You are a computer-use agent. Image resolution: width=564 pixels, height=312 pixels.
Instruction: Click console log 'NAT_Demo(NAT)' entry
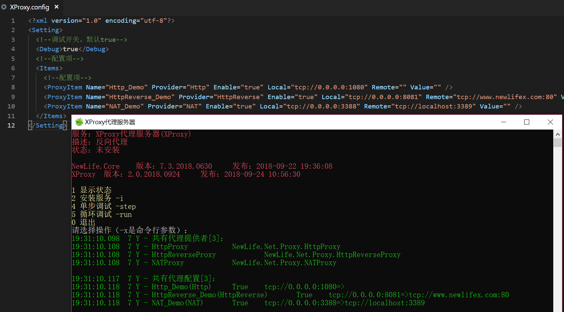coord(177,303)
